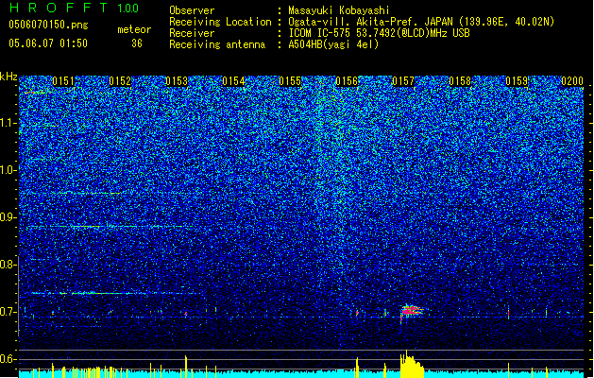Click the 0156 time marker

pos(347,81)
